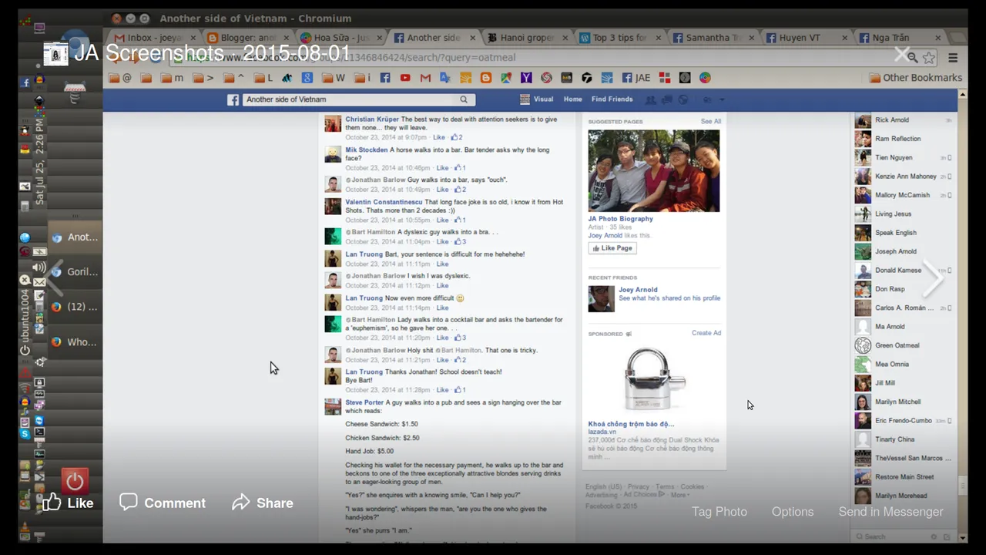Open the YouTube bookmark icon
986x555 pixels.
point(404,78)
